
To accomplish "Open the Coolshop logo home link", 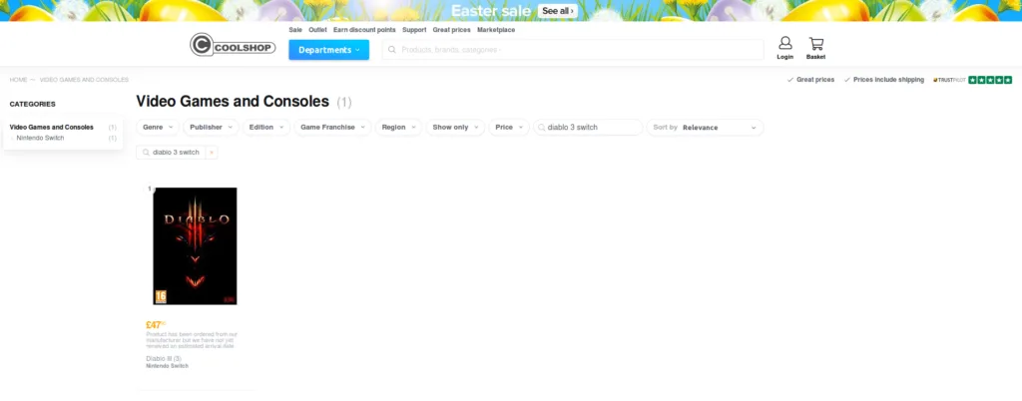I will coord(233,45).
